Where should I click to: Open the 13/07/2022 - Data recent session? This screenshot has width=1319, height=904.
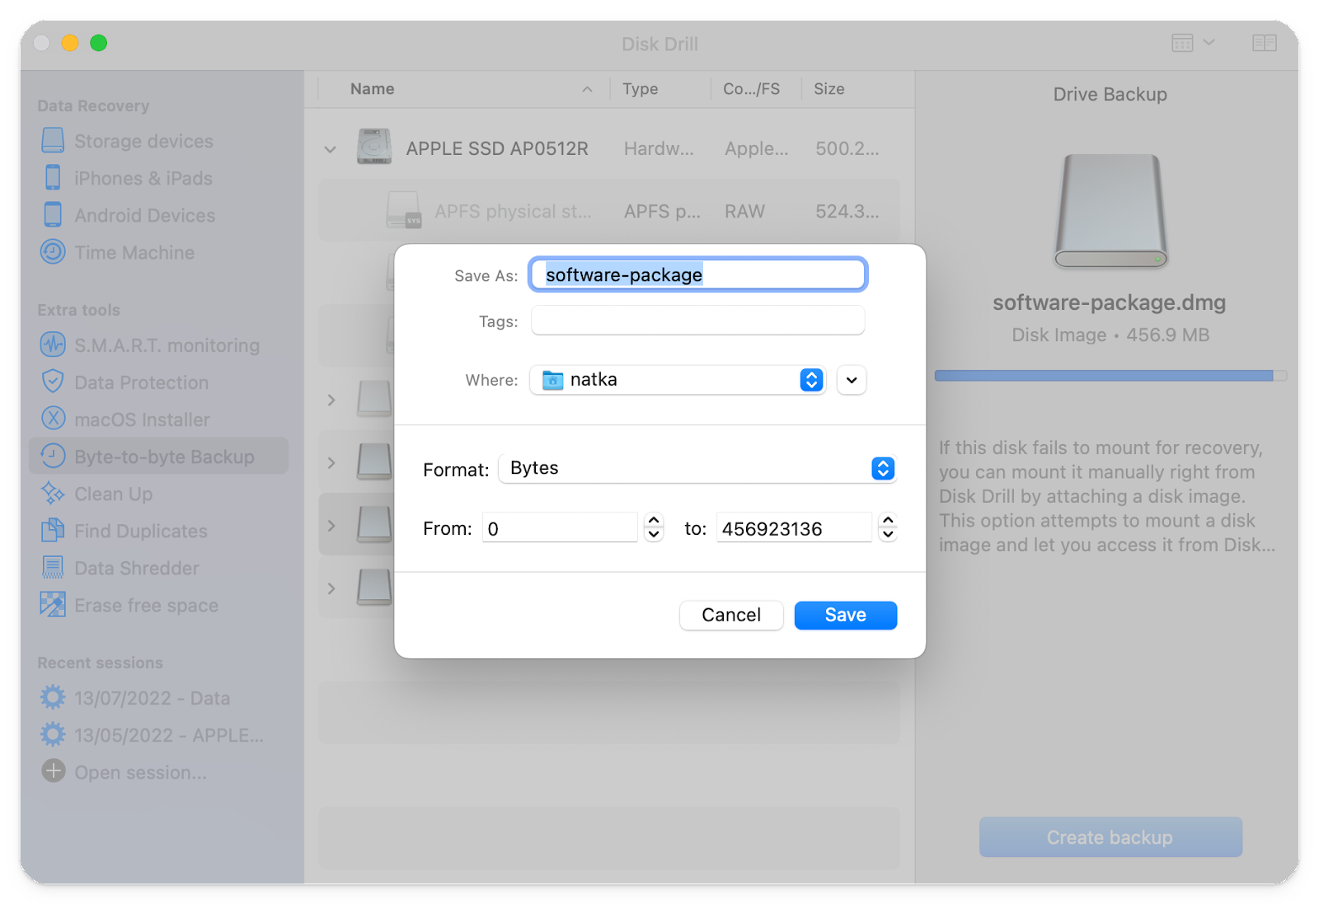pyautogui.click(x=152, y=698)
